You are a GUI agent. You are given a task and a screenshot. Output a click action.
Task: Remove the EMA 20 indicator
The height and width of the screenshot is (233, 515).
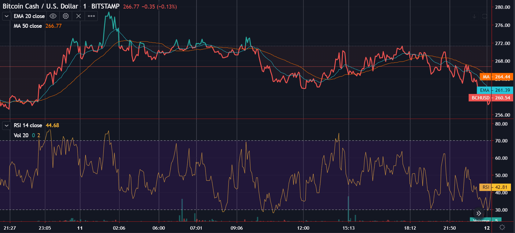(x=79, y=16)
